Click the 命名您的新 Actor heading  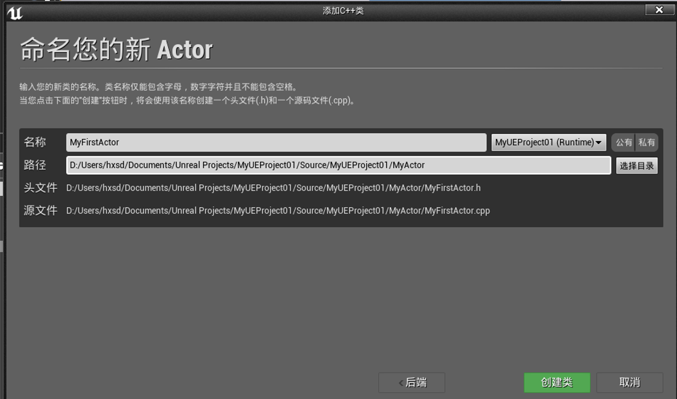click(117, 49)
